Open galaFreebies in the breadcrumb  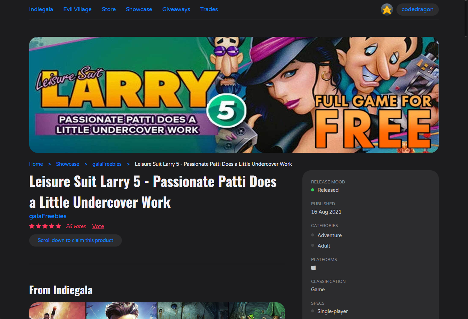[107, 164]
